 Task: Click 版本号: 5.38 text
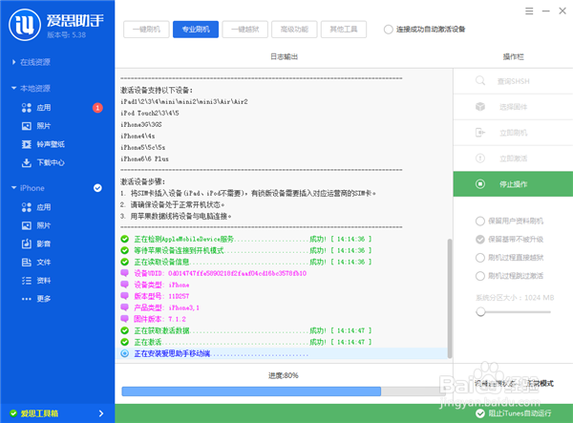point(67,35)
